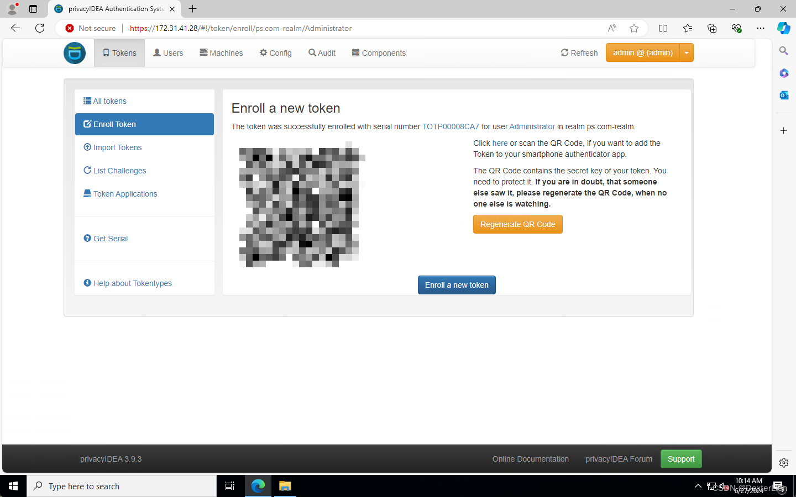Image resolution: width=796 pixels, height=497 pixels.
Task: Click the Edge profile avatar icon
Action: point(12,9)
